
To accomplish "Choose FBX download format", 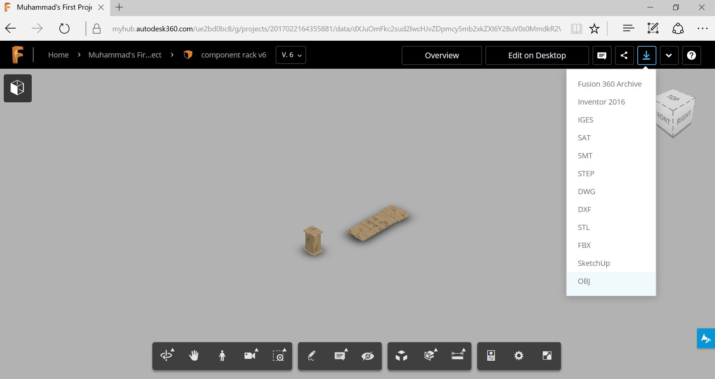I will pos(611,245).
